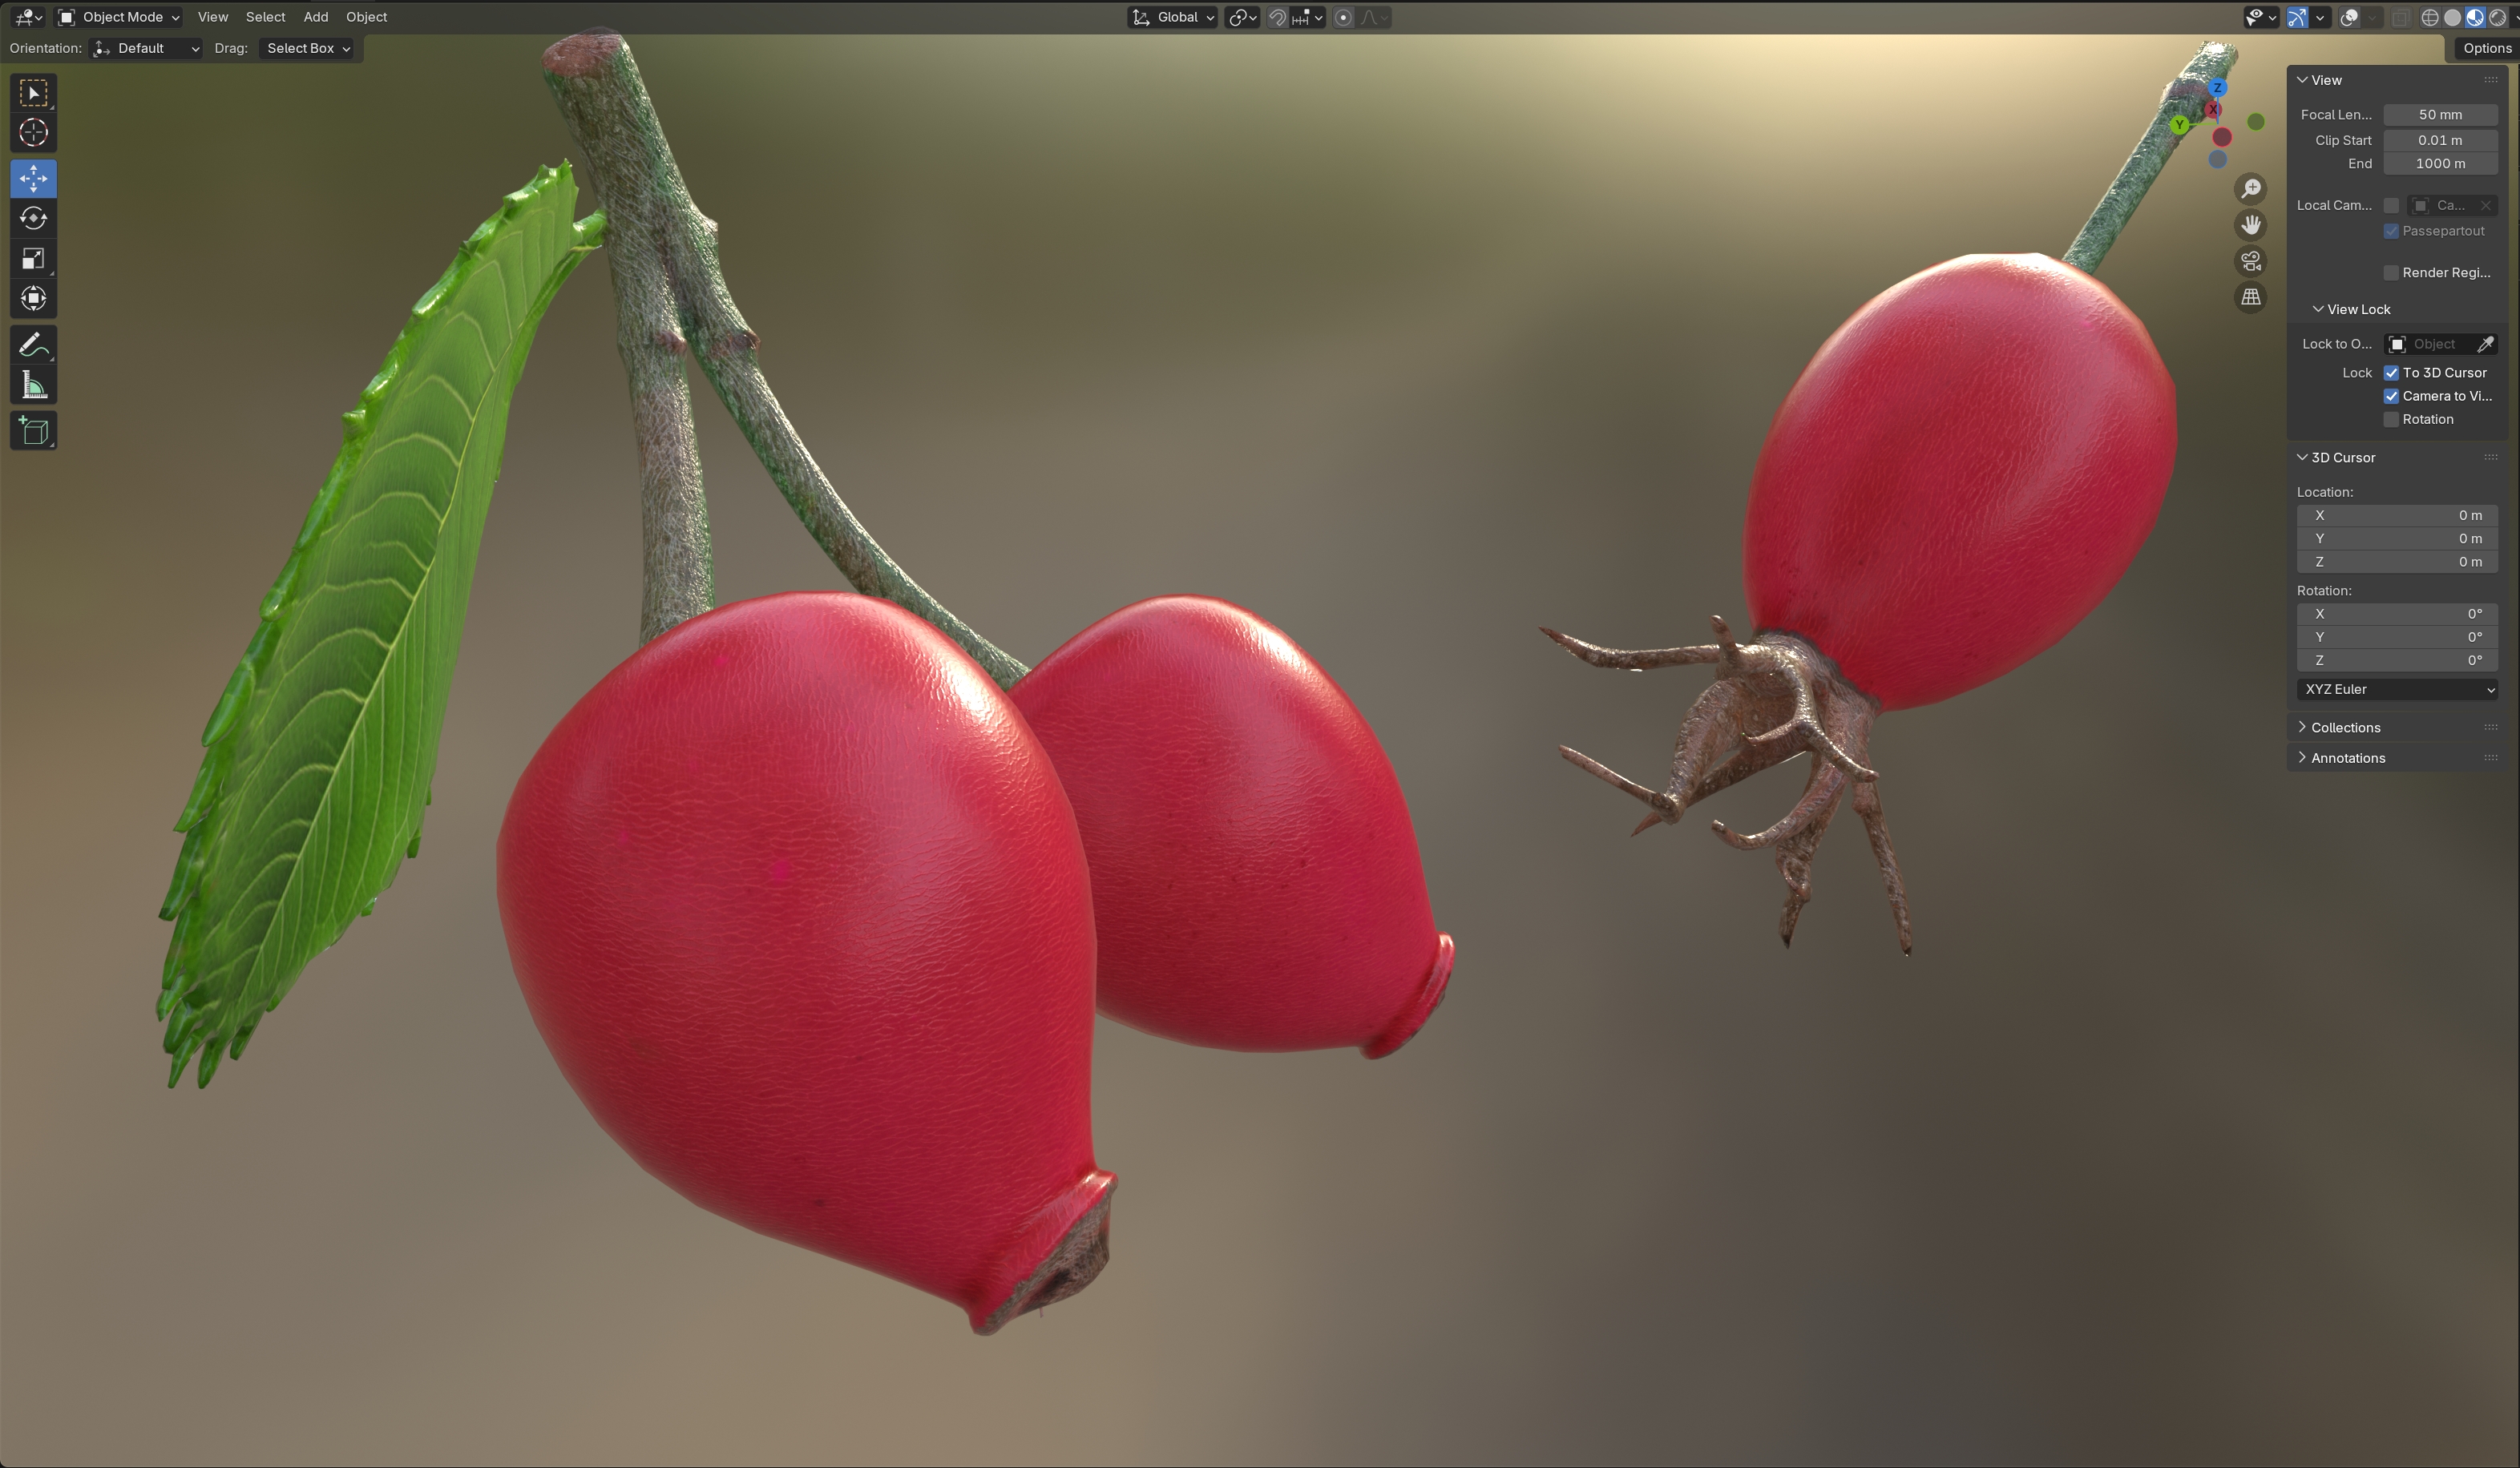Open XYZ Euler rotation mode dropdown

click(2397, 689)
